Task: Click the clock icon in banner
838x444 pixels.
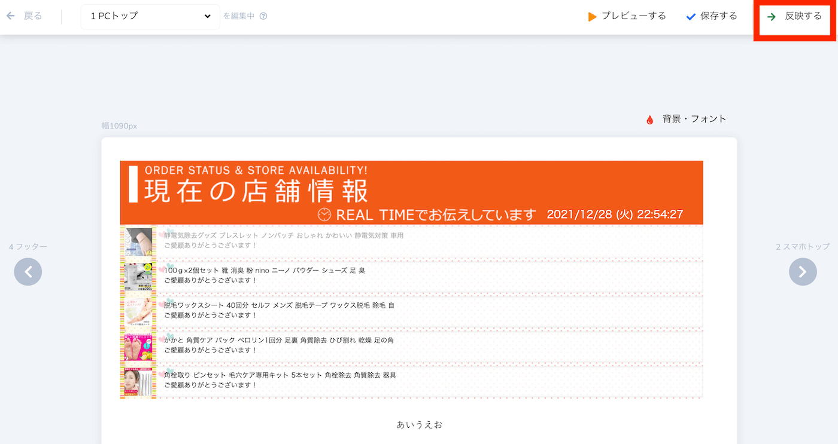Action: 324,215
